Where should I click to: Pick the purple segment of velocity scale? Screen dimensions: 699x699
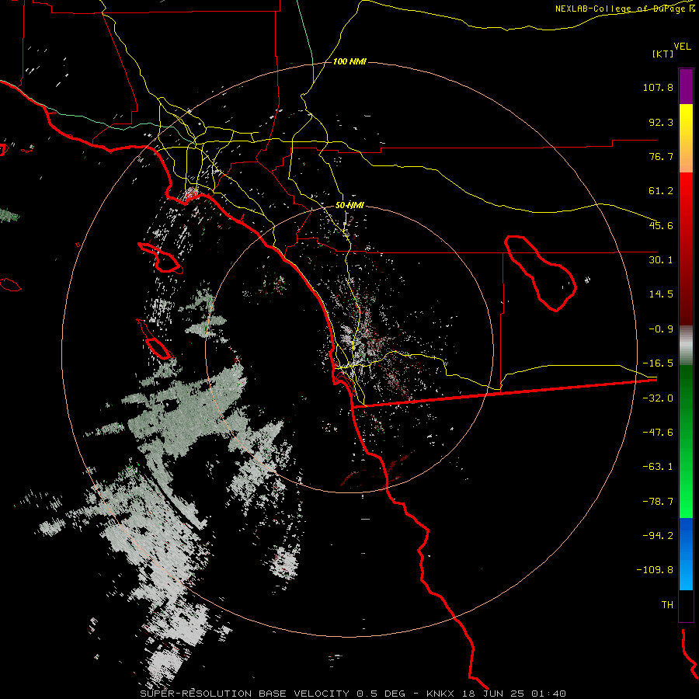click(x=686, y=86)
